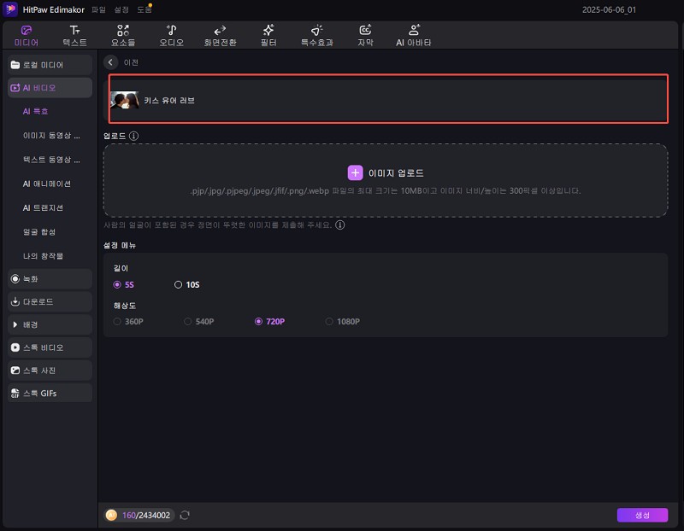Select 5S length radio button
The height and width of the screenshot is (531, 684).
[117, 284]
